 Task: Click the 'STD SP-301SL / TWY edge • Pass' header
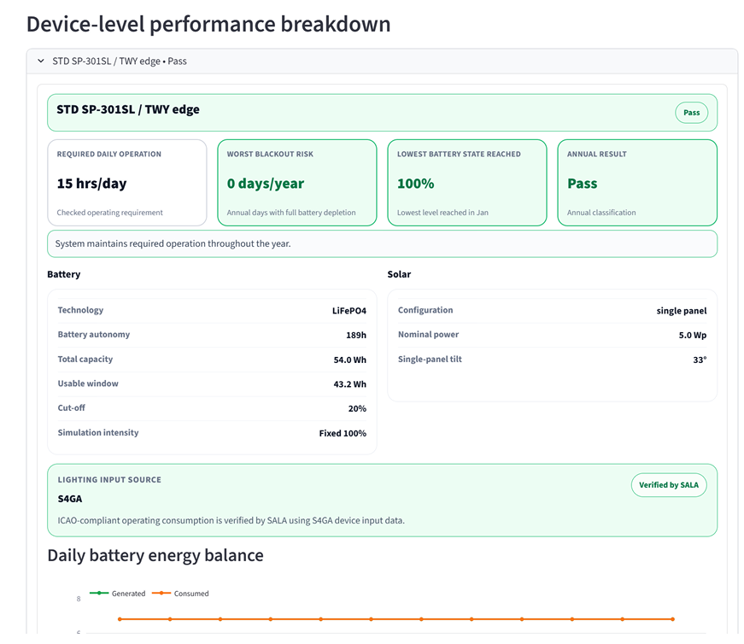(119, 61)
